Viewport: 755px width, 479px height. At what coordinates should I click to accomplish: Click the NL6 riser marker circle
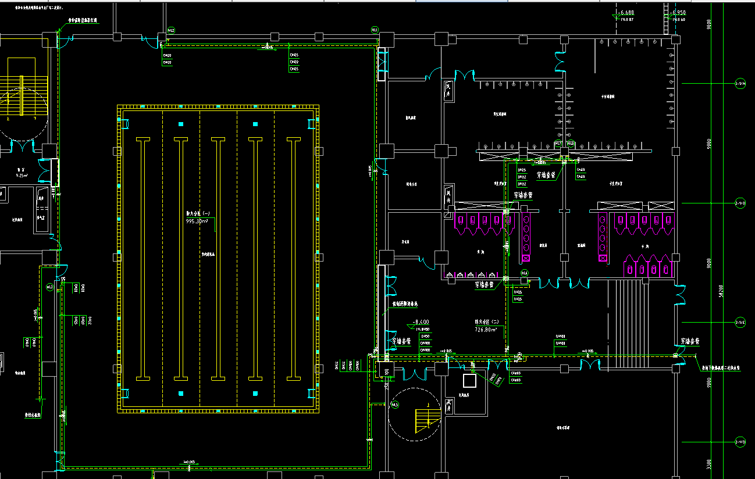click(x=525, y=273)
